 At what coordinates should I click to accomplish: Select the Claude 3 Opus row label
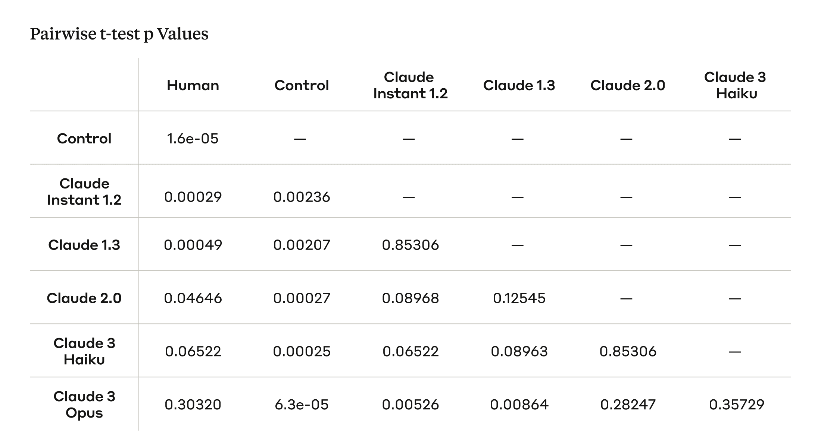coord(84,405)
